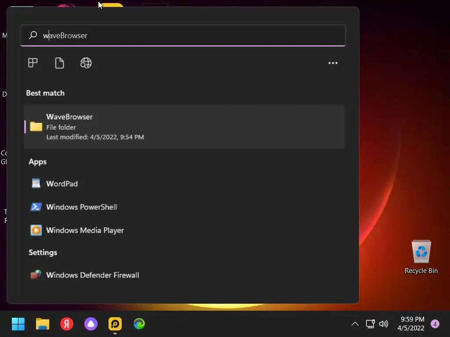450x337 pixels.
Task: Open the Windows Start button
Action: [18, 324]
